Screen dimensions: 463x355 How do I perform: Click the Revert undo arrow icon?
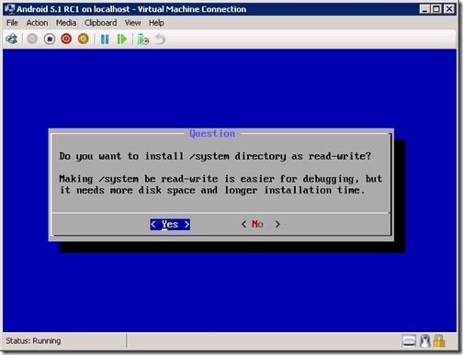pos(160,39)
